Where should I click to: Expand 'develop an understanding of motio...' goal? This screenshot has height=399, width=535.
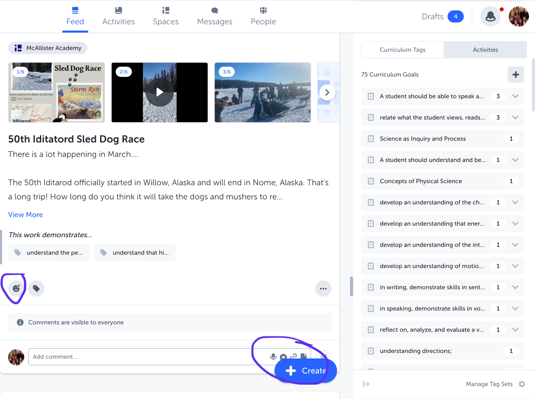coord(515,266)
